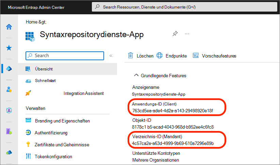The width and height of the screenshot is (280, 165).
Task: Click the Löschen button
Action: point(141,56)
